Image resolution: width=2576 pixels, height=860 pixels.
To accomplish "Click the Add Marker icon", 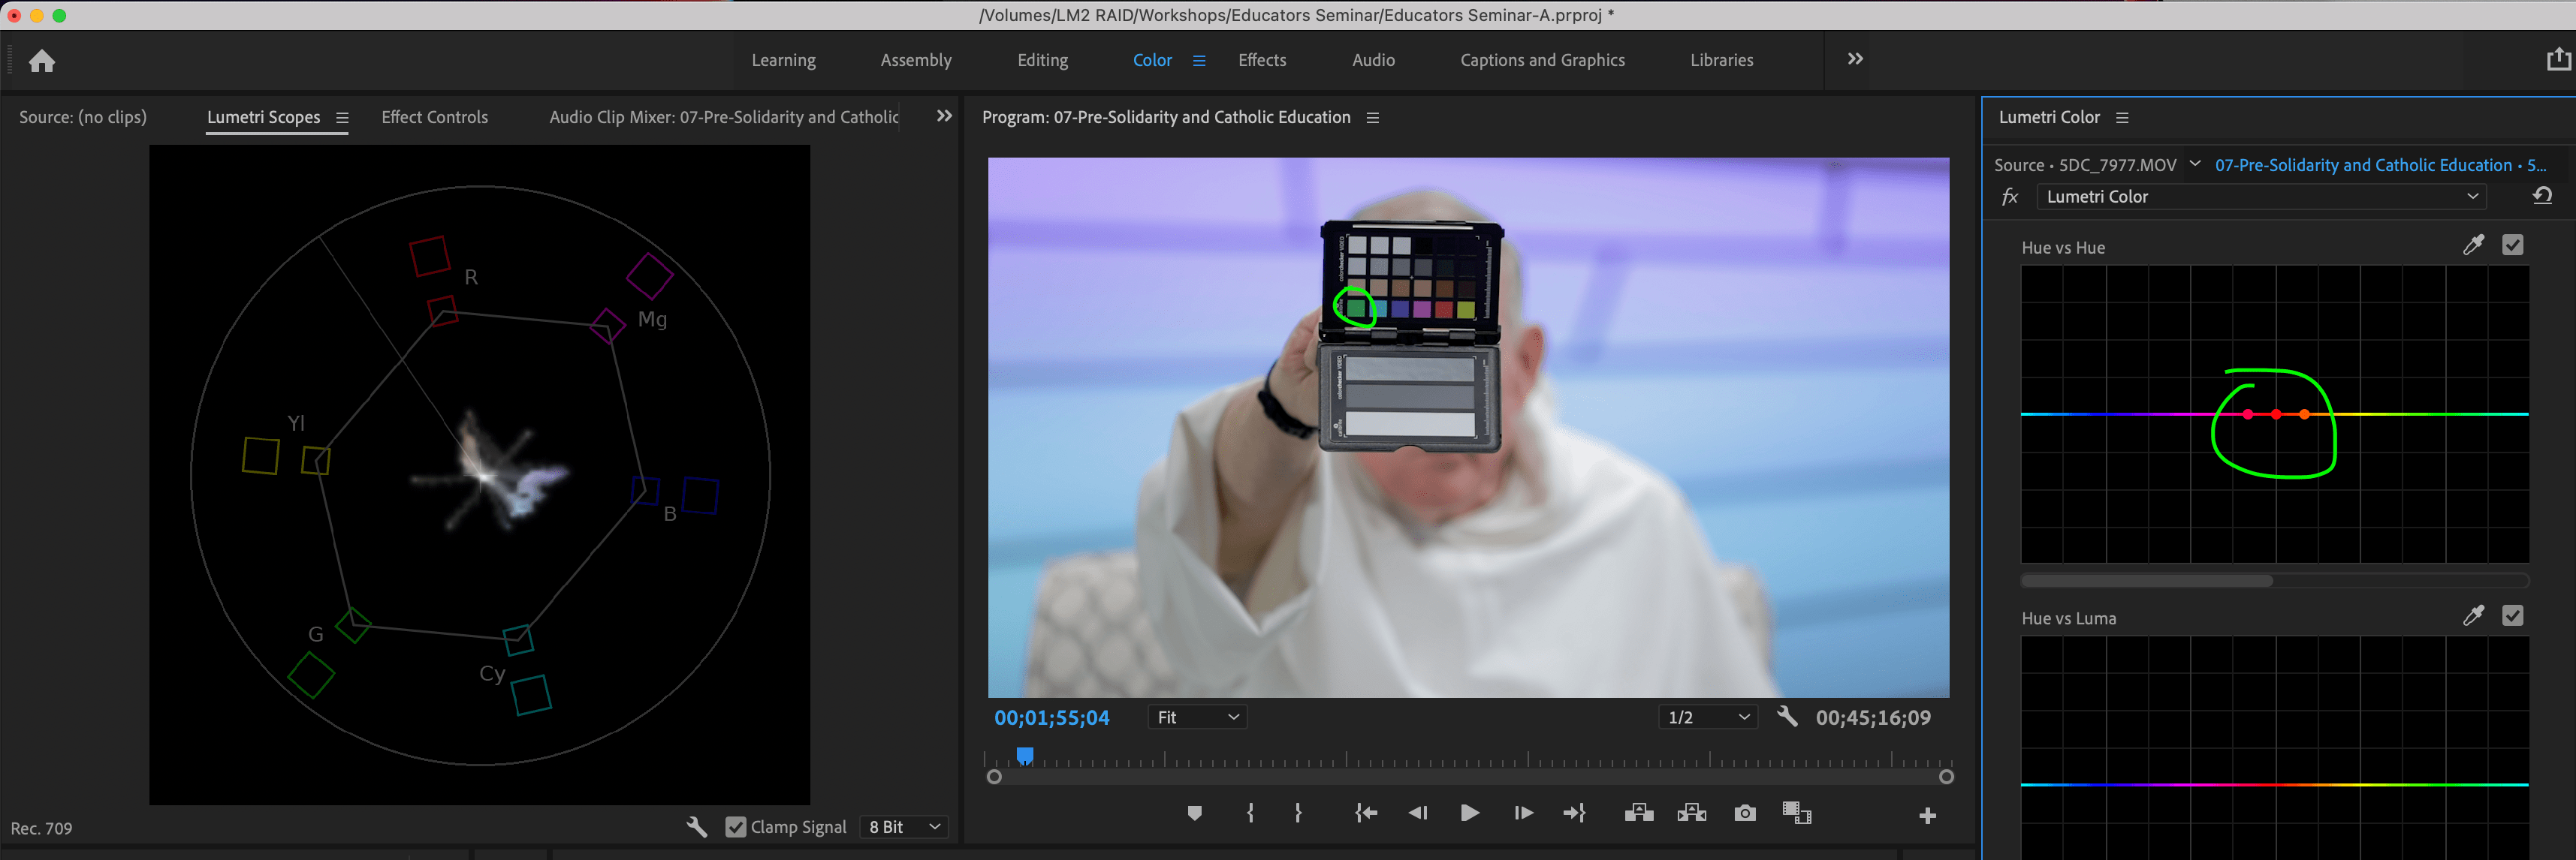I will pos(1194,813).
